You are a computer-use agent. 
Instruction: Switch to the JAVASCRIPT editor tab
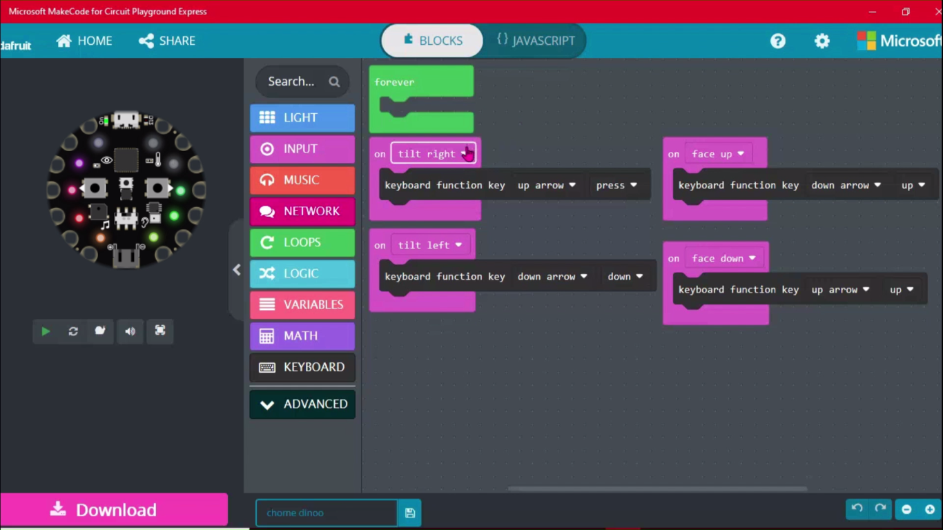coord(536,41)
